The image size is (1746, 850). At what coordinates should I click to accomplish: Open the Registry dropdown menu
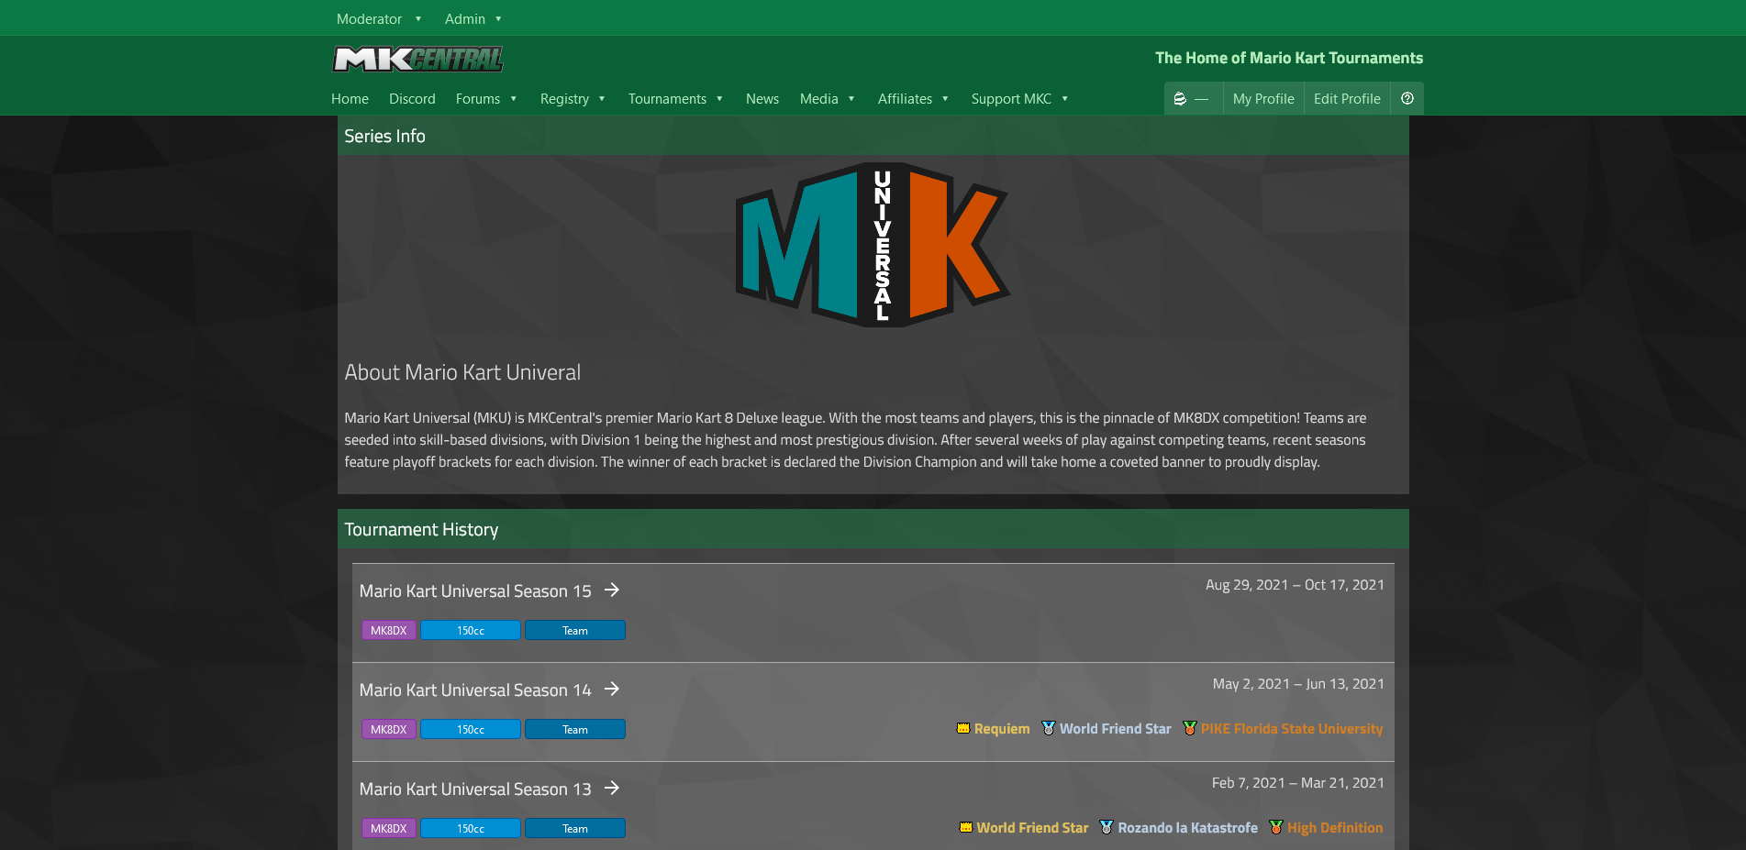click(573, 99)
